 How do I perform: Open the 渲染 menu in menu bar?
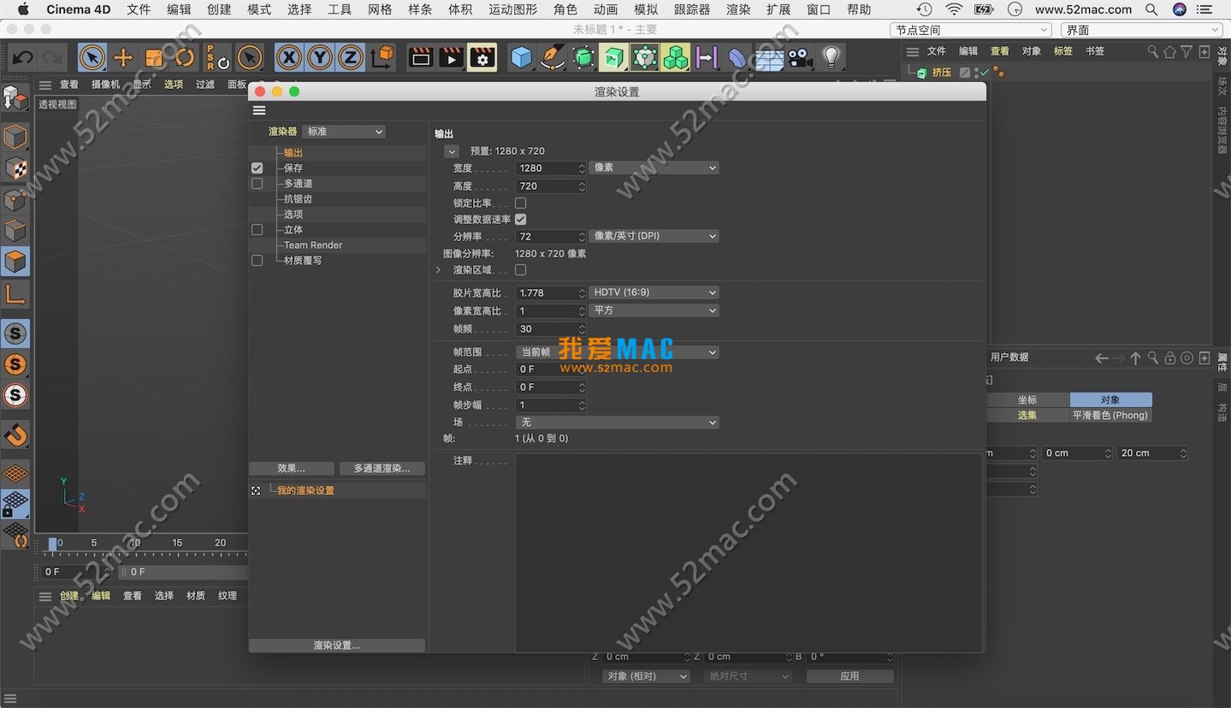(738, 9)
